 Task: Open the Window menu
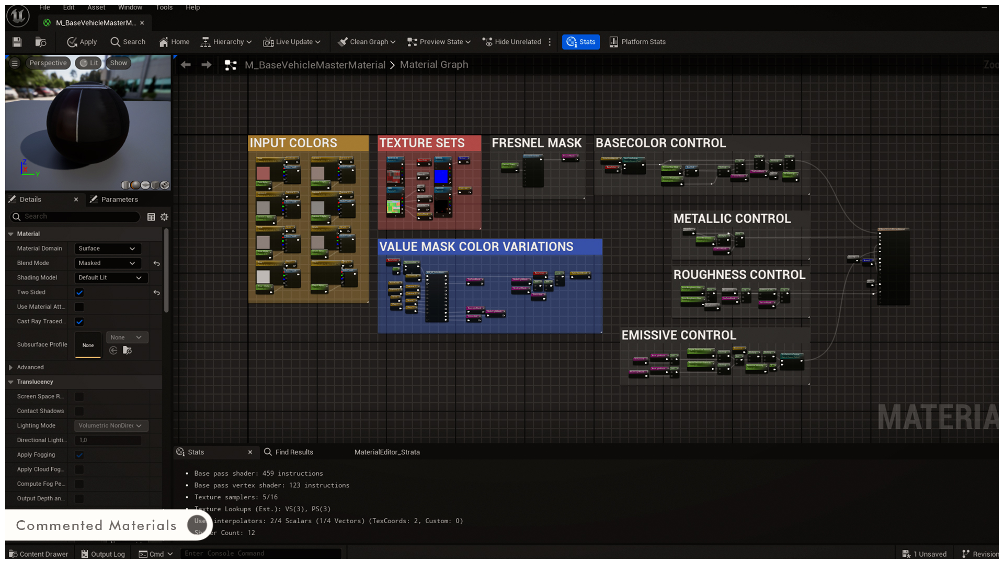pos(130,7)
